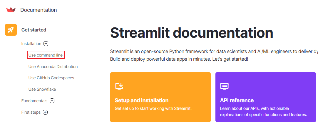The width and height of the screenshot is (318, 124).
Task: Click the Streamlit documentation heading
Action: (192, 33)
